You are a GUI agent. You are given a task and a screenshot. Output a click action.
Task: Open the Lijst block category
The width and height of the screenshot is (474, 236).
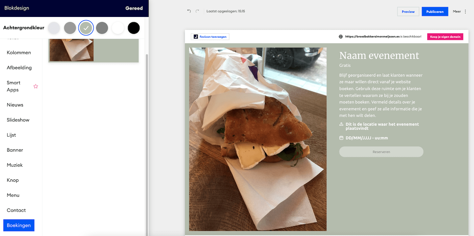click(x=12, y=135)
